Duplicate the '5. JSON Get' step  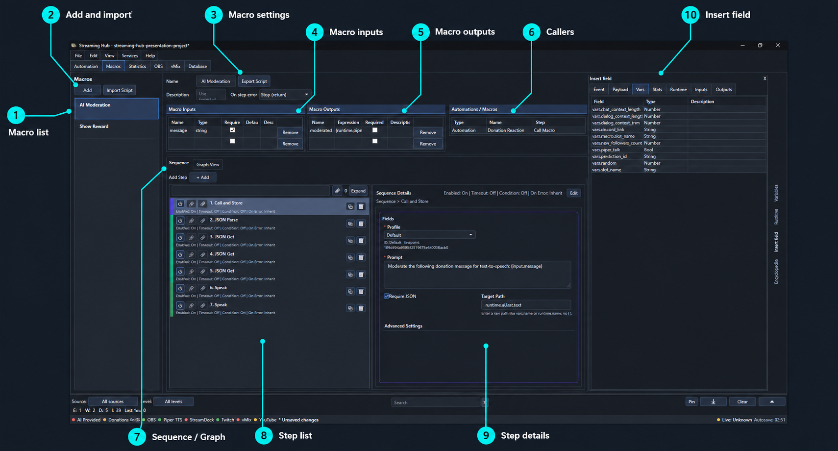coord(350,275)
